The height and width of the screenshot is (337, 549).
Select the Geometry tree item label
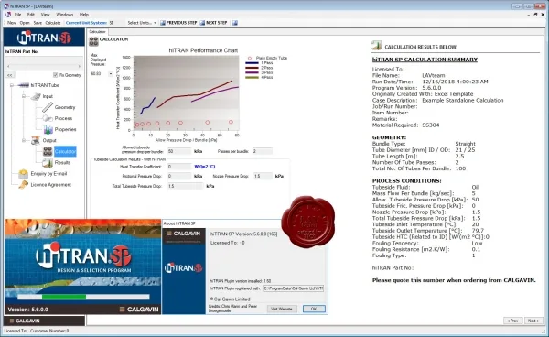coord(65,107)
